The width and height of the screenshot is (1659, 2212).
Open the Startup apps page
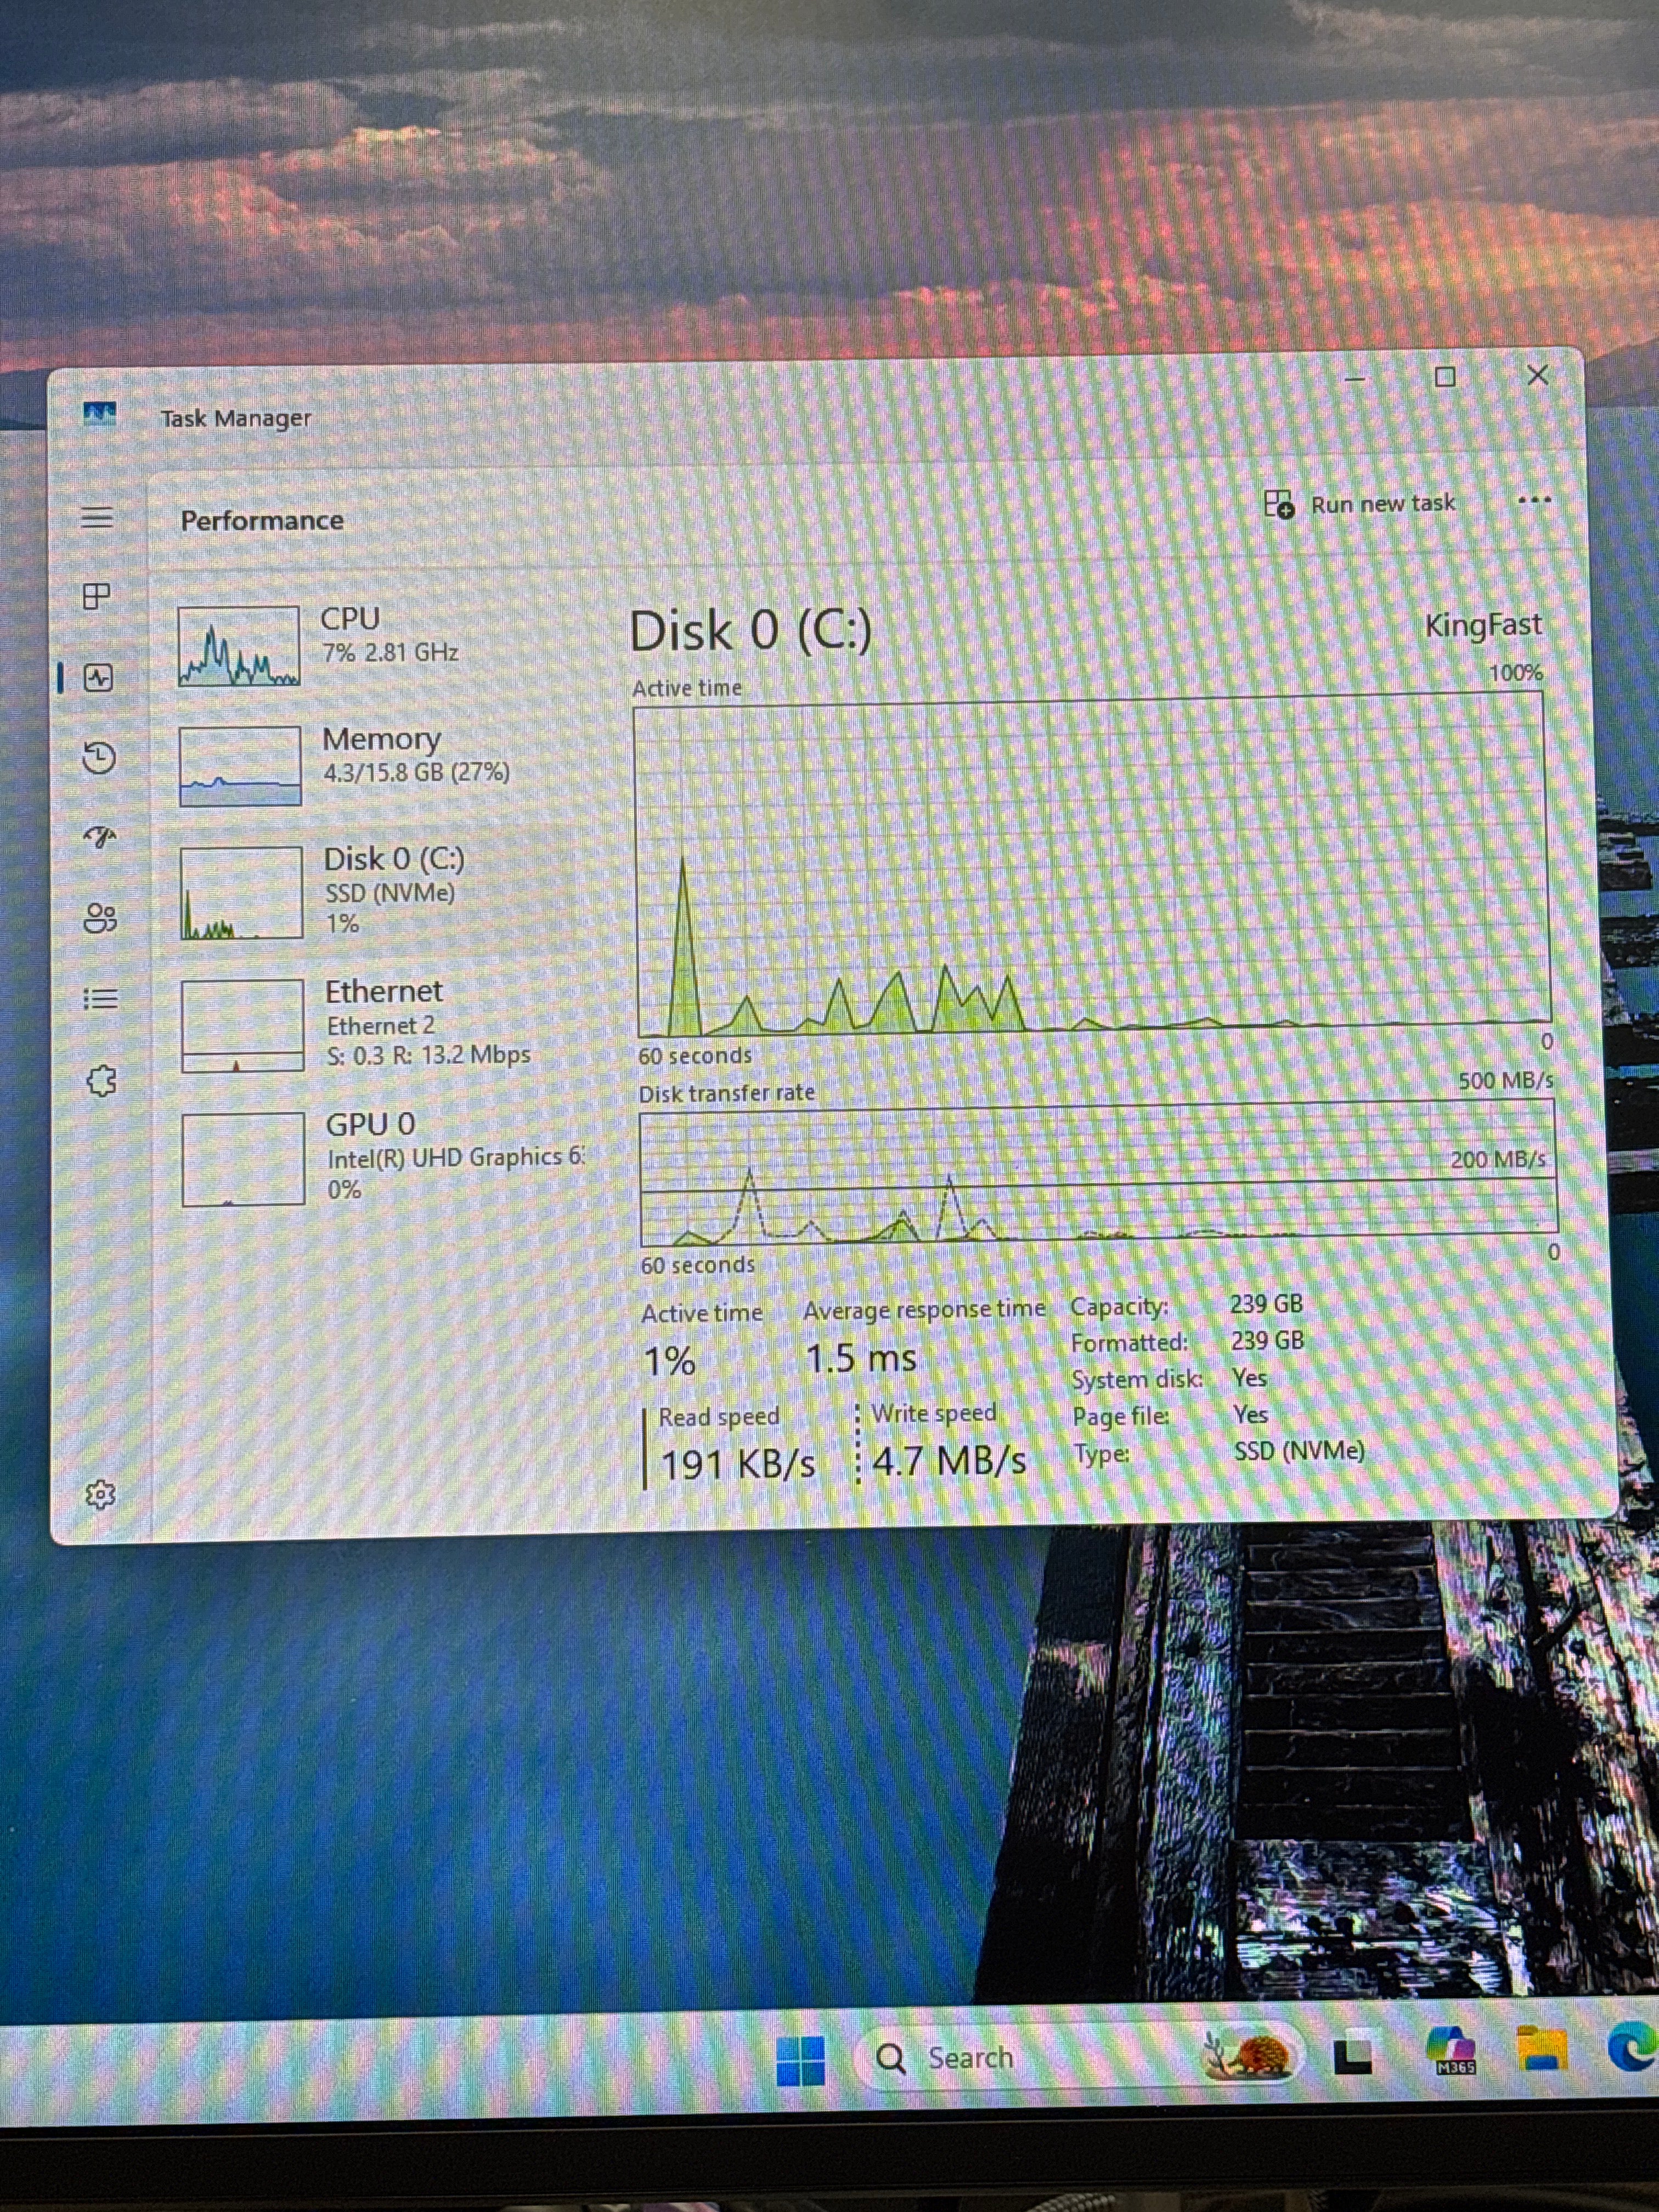[x=99, y=837]
